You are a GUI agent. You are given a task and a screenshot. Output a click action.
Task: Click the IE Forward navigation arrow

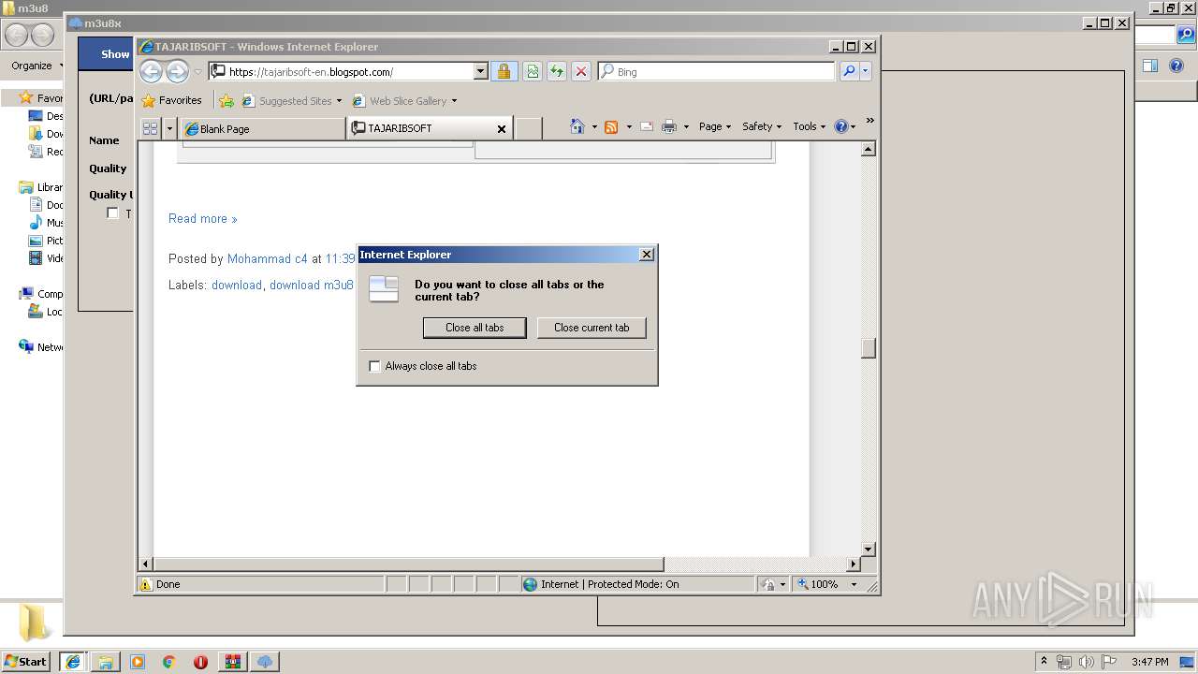coord(177,71)
